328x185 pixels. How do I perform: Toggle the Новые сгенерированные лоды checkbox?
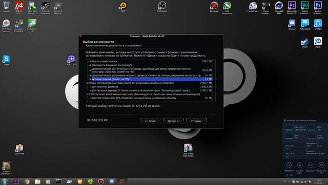pos(88,83)
